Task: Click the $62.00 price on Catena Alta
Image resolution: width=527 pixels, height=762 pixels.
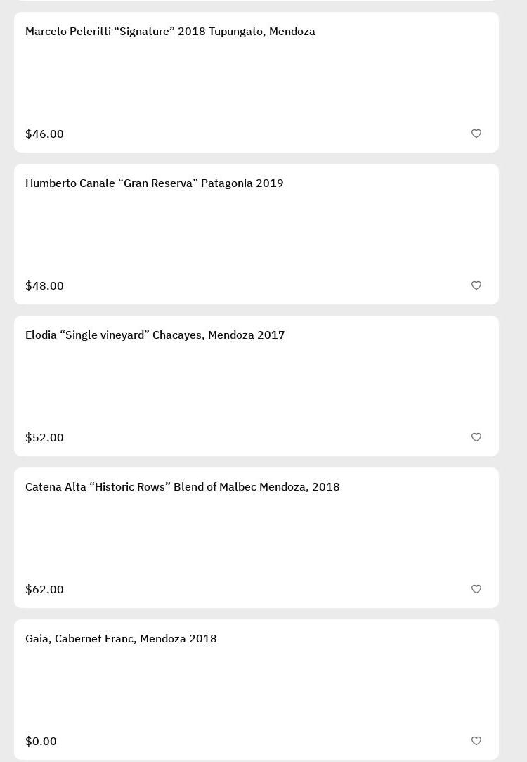Action: pyautogui.click(x=44, y=589)
